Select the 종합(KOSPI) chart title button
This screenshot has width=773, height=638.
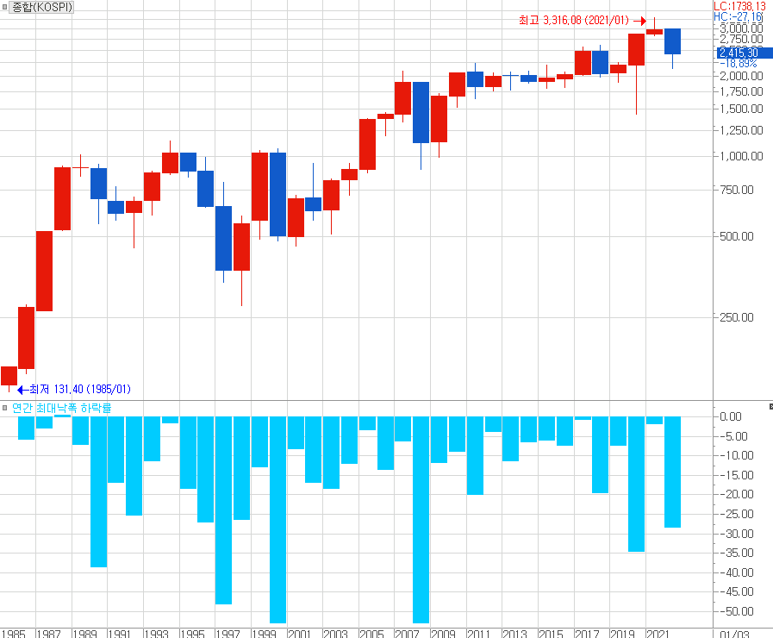pyautogui.click(x=42, y=7)
